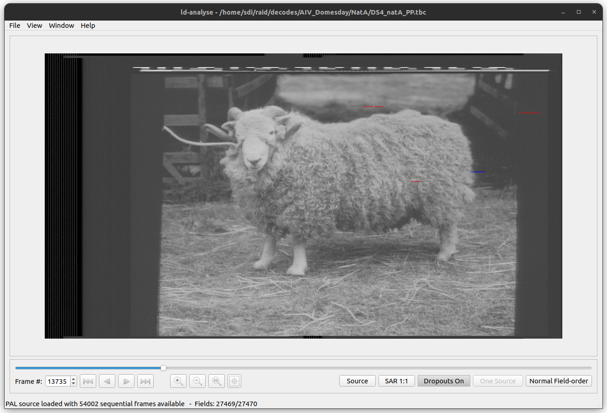Click the frame position slider handle
Viewport: 607px width, 413px height.
tap(163, 368)
